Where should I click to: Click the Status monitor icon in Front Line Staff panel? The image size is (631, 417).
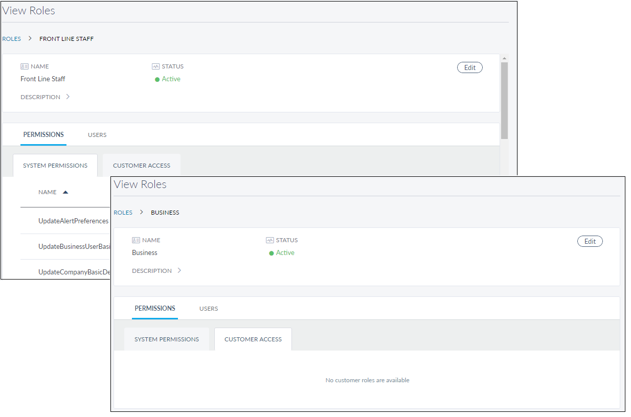155,66
